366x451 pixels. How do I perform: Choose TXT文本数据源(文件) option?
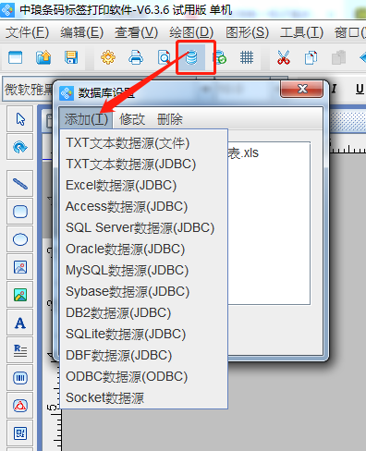pyautogui.click(x=144, y=143)
